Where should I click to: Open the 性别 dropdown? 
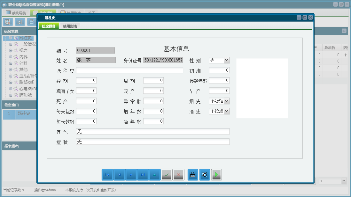click(x=226, y=60)
